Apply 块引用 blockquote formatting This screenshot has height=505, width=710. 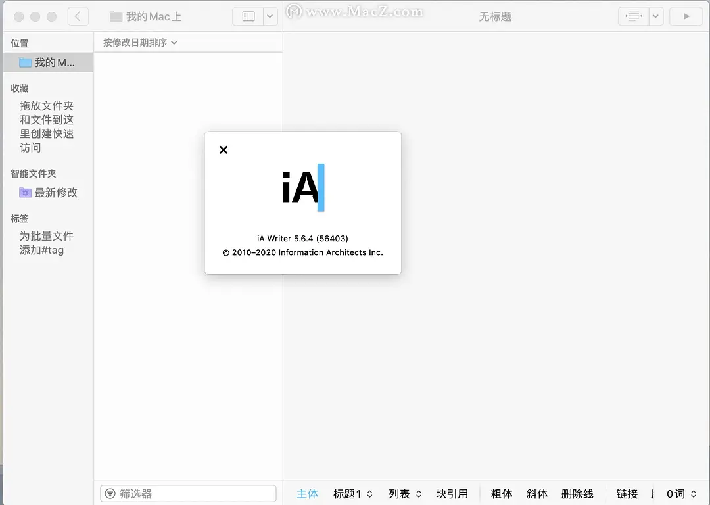tap(452, 494)
